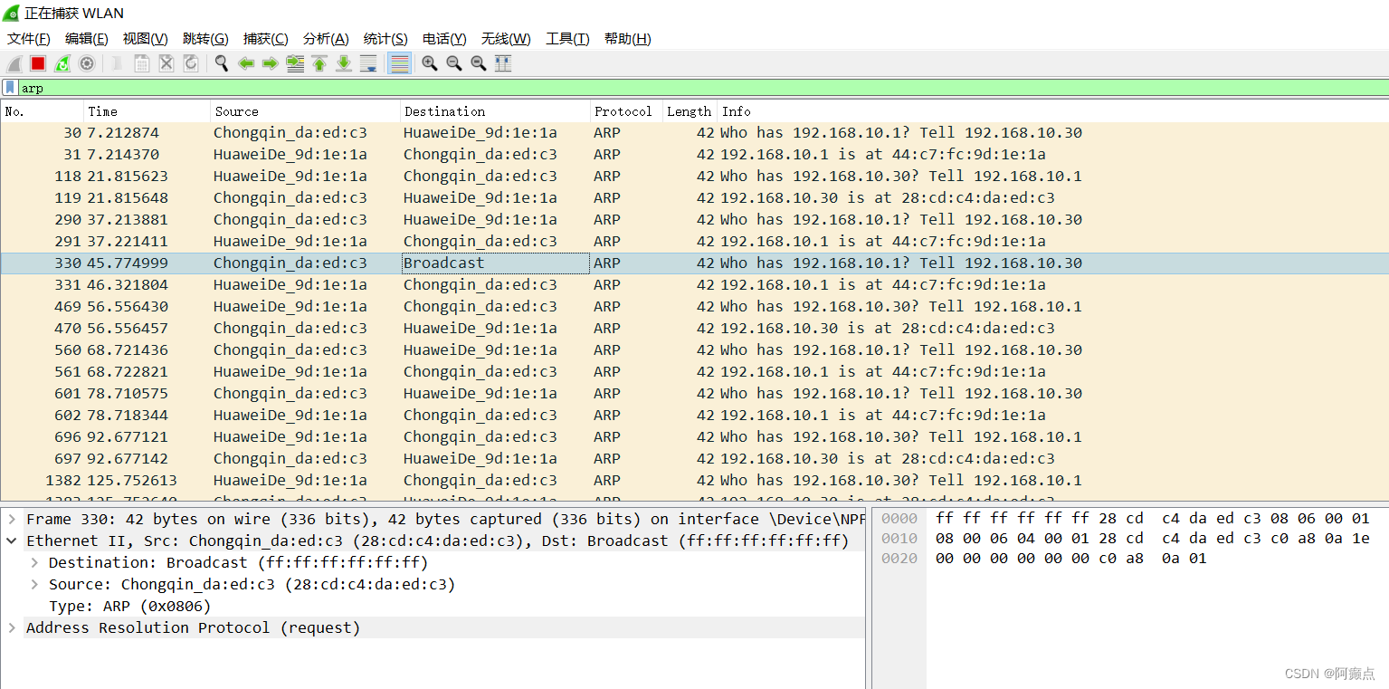The height and width of the screenshot is (689, 1389).
Task: Go back in packet history
Action: pyautogui.click(x=246, y=63)
